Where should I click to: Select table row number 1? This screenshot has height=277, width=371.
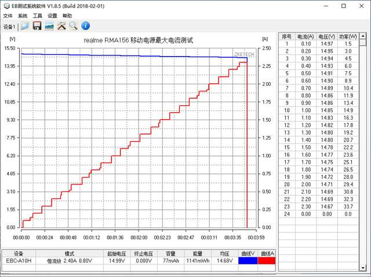tap(319, 43)
